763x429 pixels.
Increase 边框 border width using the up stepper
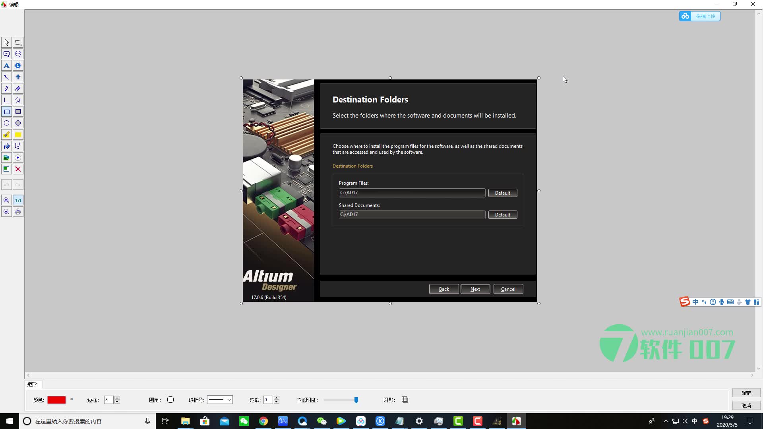tap(117, 398)
